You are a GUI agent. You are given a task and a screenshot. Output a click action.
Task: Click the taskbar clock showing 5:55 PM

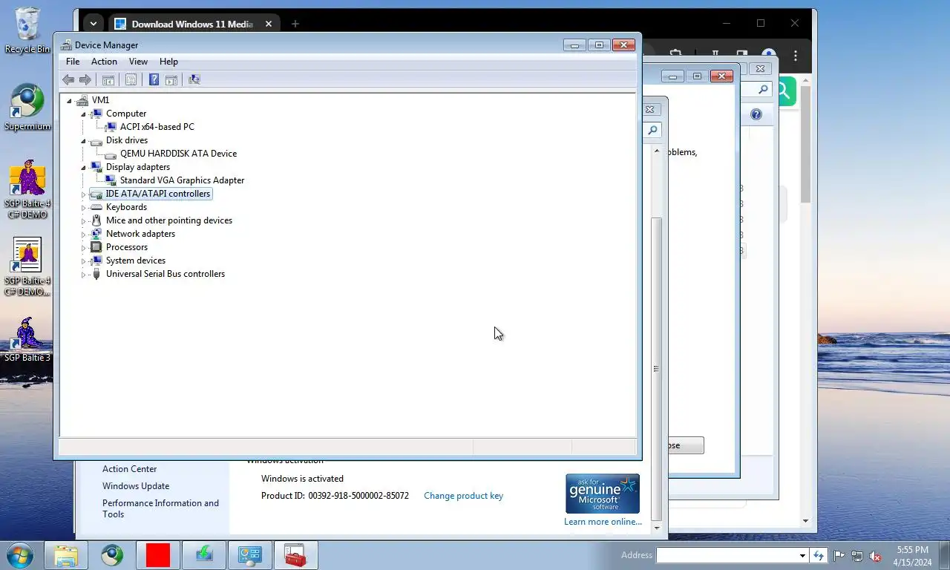[x=912, y=556]
